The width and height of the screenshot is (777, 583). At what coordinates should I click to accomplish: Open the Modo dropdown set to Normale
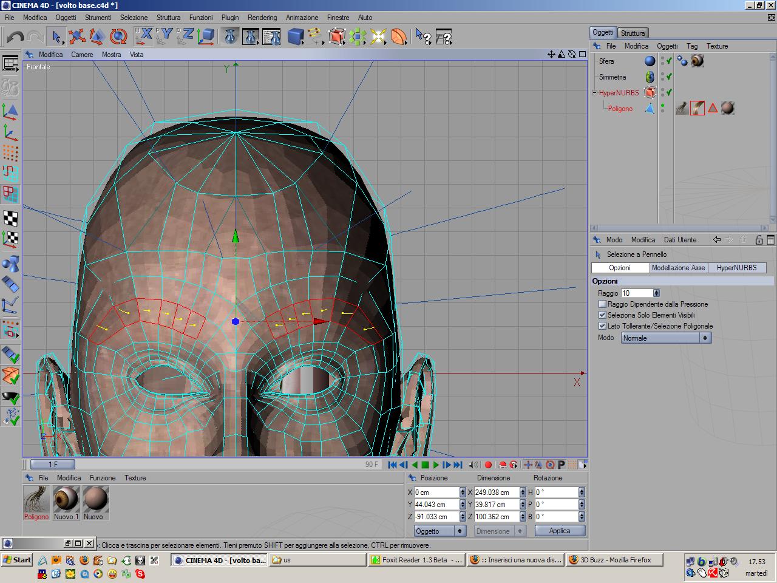666,338
